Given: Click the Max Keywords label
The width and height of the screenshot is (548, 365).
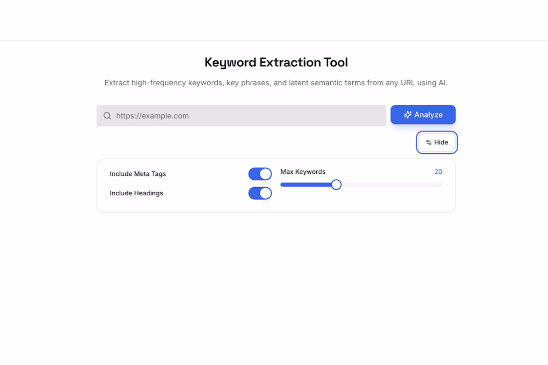Looking at the screenshot, I should [x=303, y=171].
